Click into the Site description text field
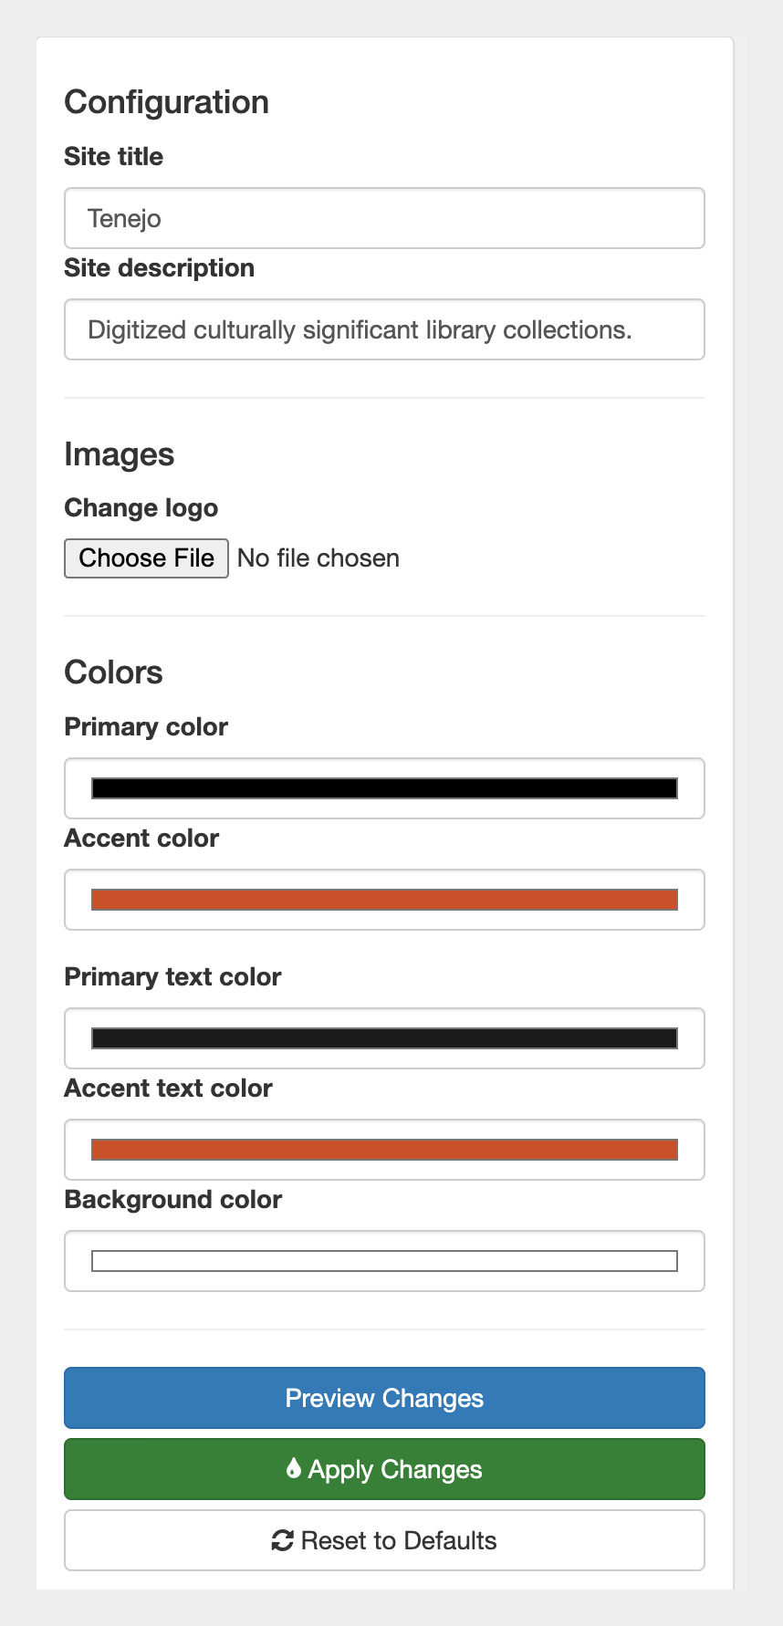 (x=384, y=329)
